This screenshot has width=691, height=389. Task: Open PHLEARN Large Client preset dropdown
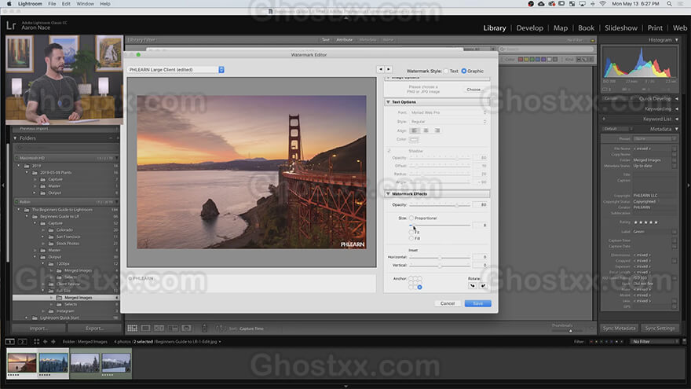(x=176, y=70)
